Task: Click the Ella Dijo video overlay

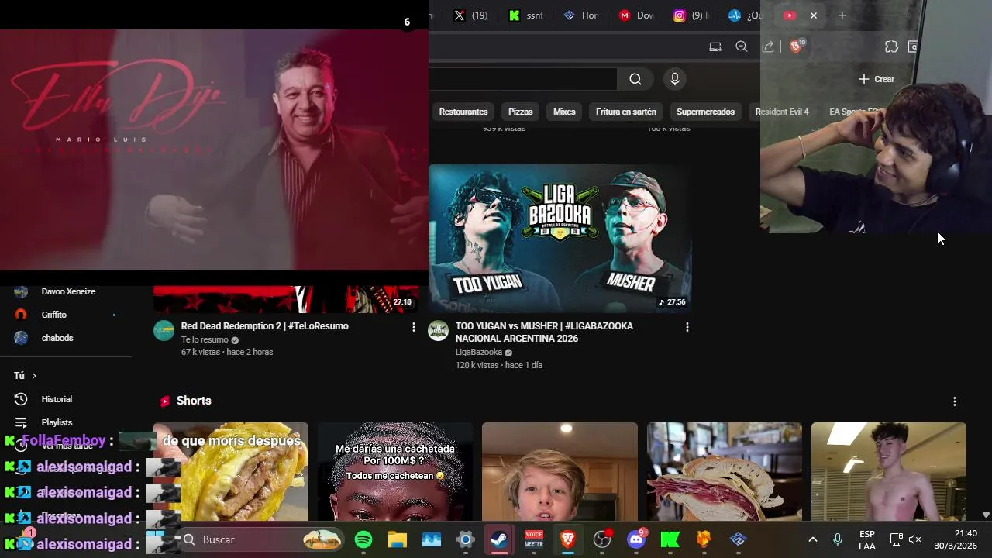Action: [x=214, y=150]
